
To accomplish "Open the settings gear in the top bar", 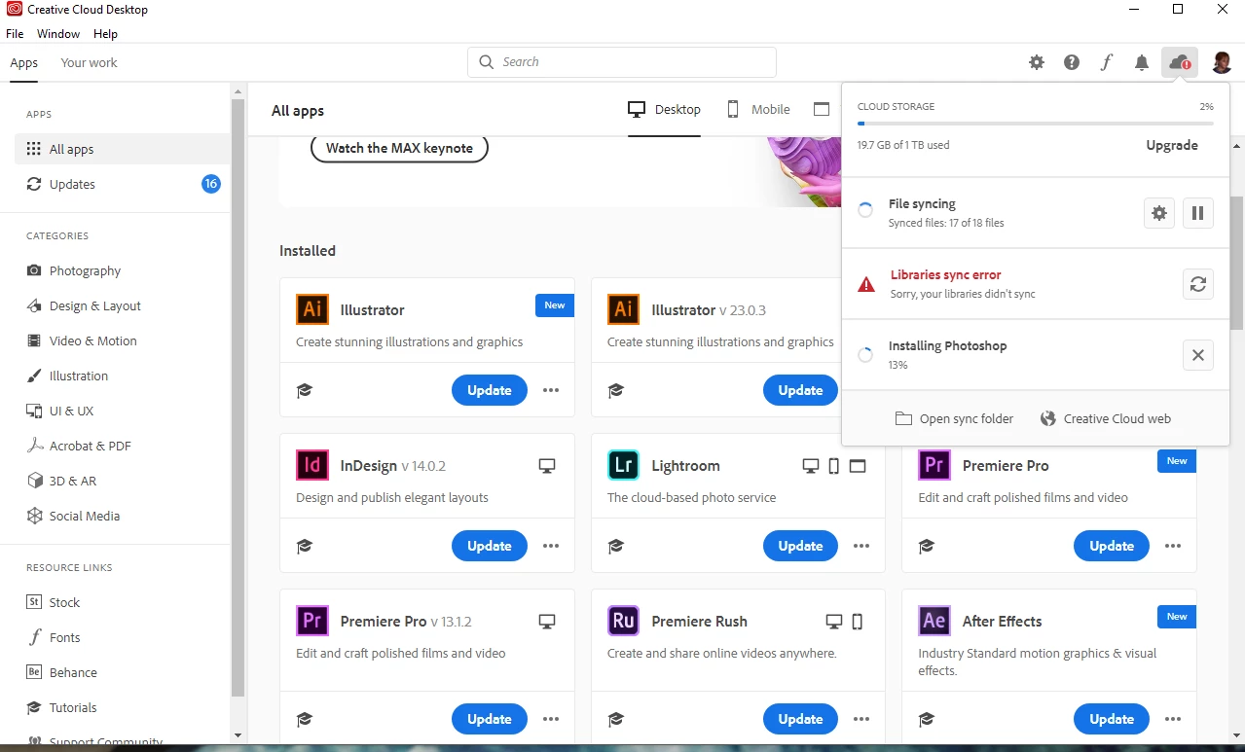I will [1037, 62].
